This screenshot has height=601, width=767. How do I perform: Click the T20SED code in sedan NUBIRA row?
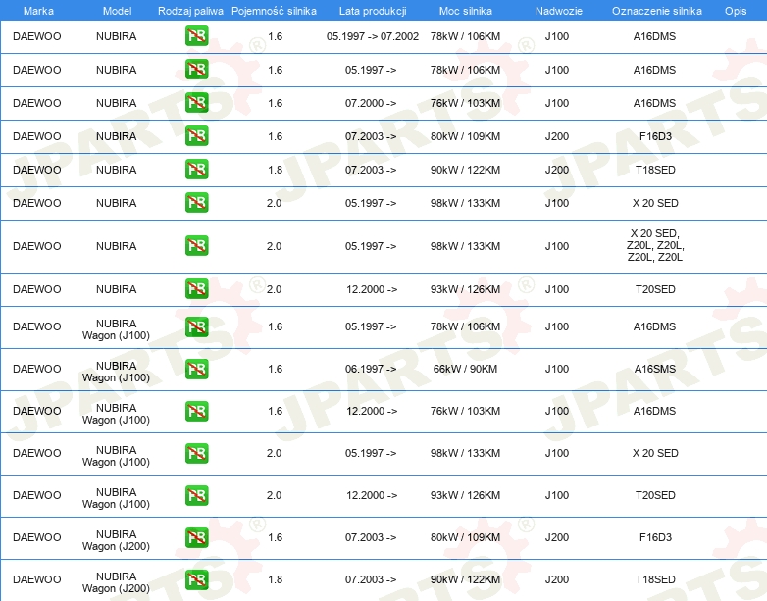point(655,289)
